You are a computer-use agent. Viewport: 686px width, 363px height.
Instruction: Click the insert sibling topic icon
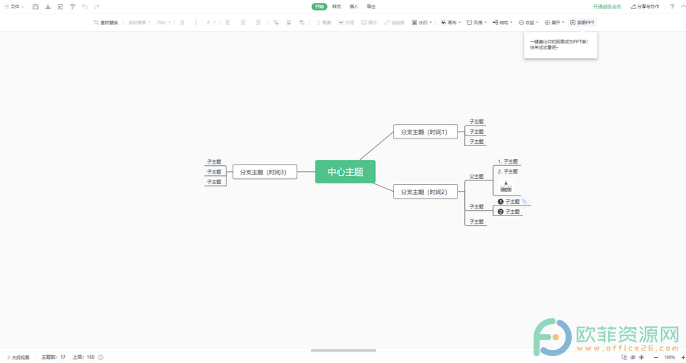point(289,22)
